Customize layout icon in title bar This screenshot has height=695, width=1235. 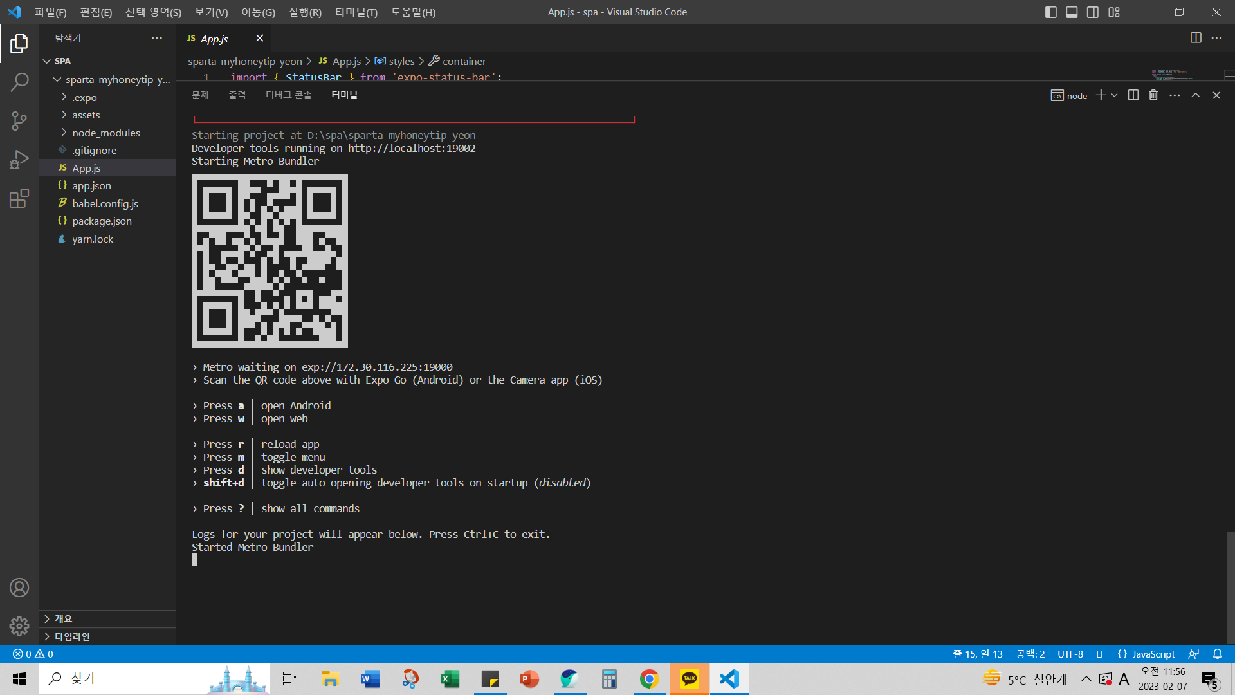[1114, 12]
